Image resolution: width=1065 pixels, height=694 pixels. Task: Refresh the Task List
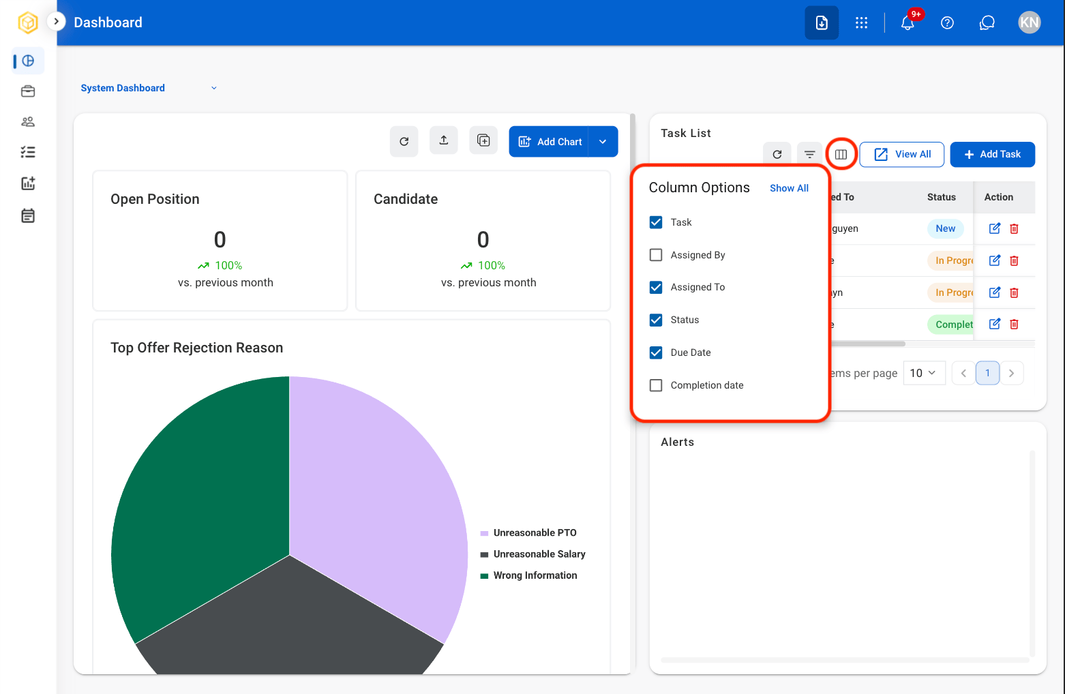click(x=777, y=154)
